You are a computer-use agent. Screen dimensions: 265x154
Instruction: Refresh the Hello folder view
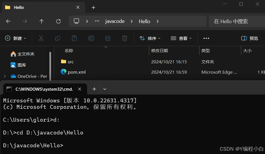59,21
